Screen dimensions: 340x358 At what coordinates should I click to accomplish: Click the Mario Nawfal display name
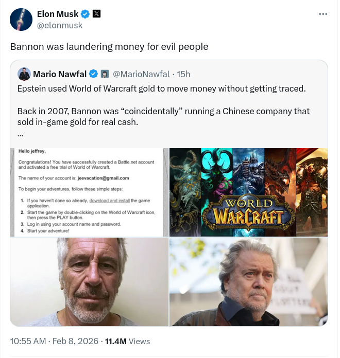click(x=60, y=74)
